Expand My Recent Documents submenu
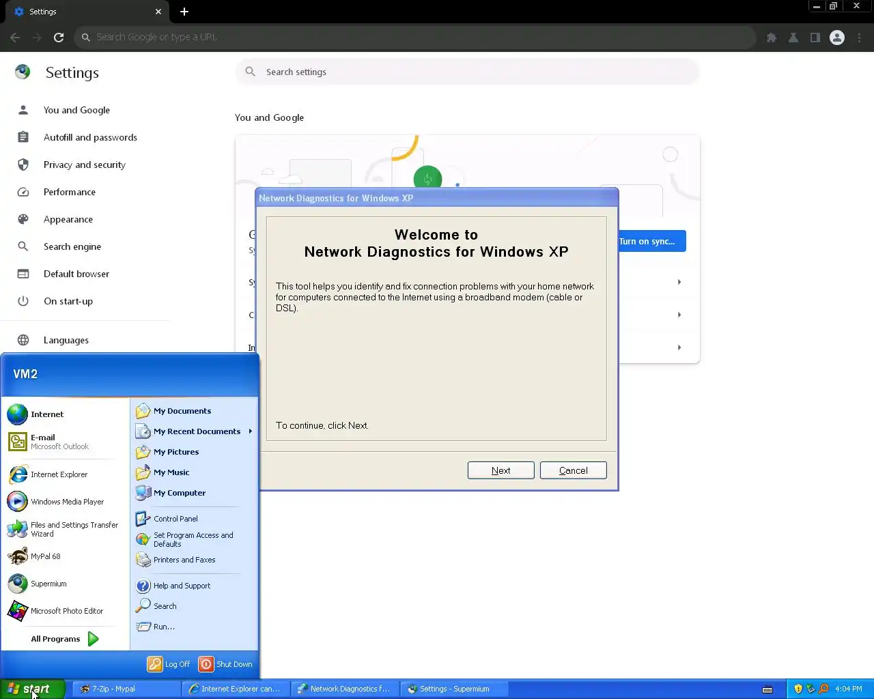This screenshot has height=699, width=874. click(194, 431)
